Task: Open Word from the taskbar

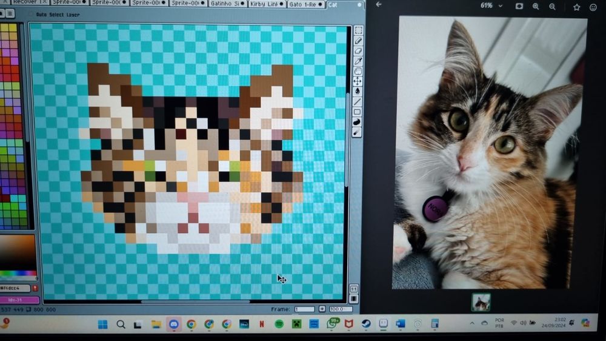Action: coord(401,323)
